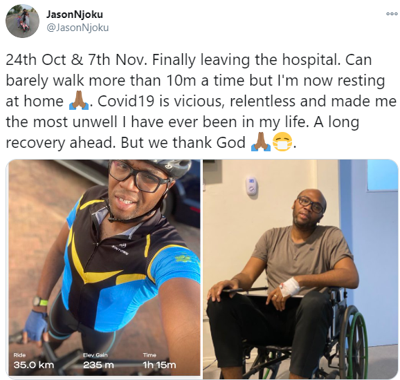
Task: Open the cycling selfie photo
Action: pyautogui.click(x=104, y=267)
